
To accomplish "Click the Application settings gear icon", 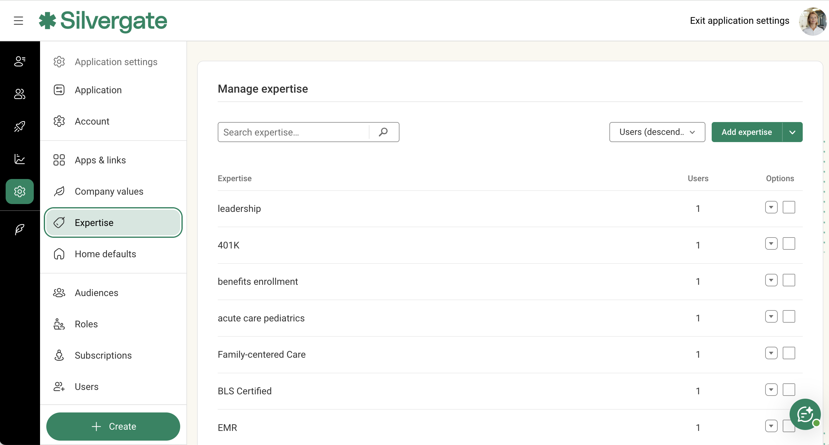I will coord(59,62).
